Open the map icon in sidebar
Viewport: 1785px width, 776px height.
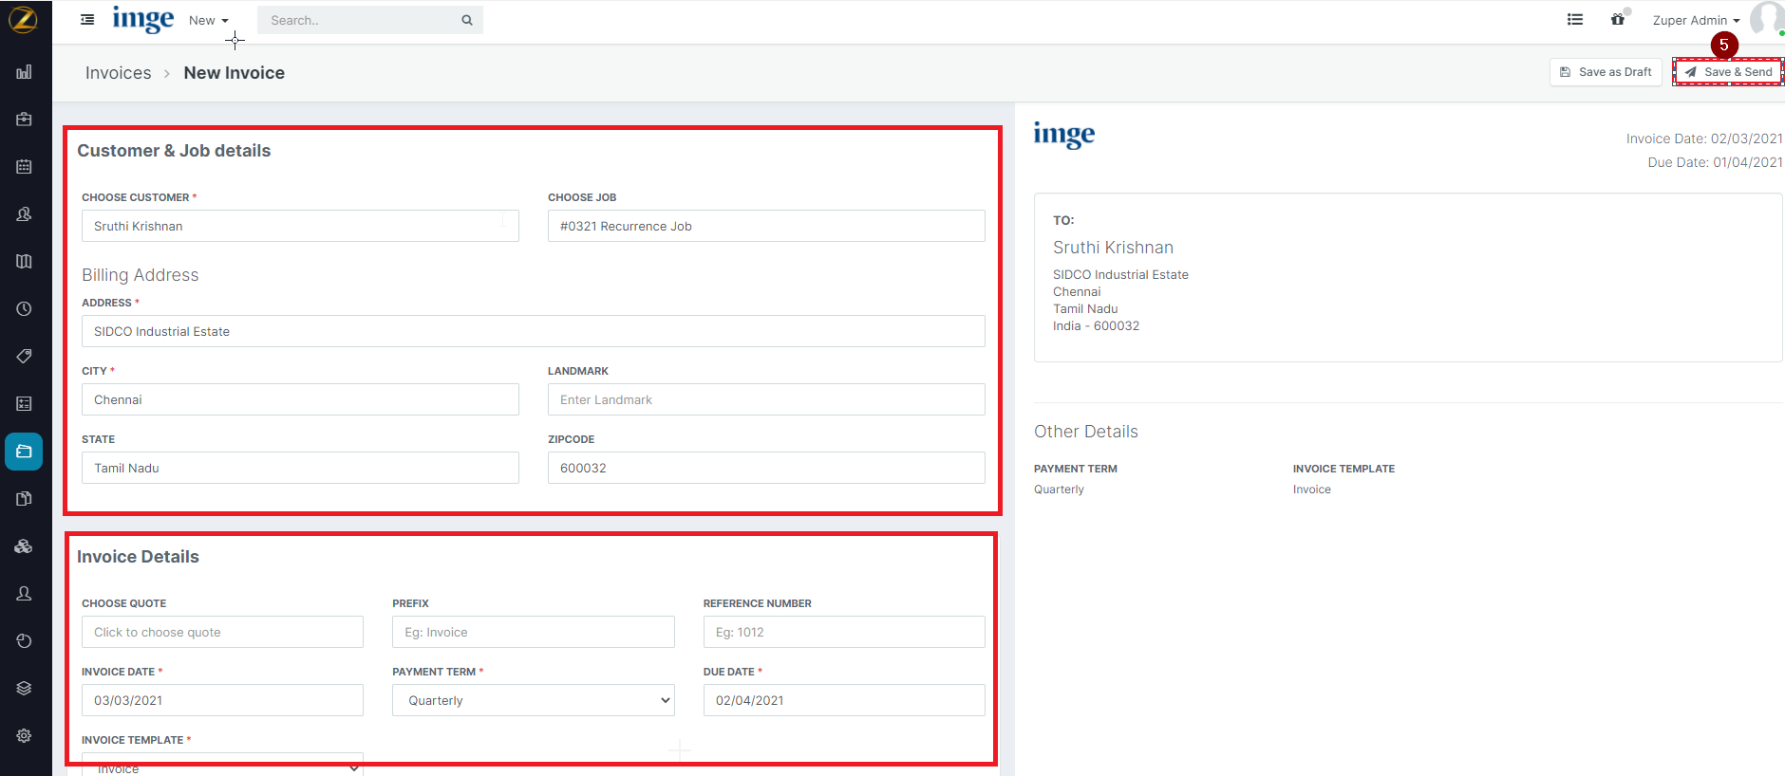[x=24, y=262]
